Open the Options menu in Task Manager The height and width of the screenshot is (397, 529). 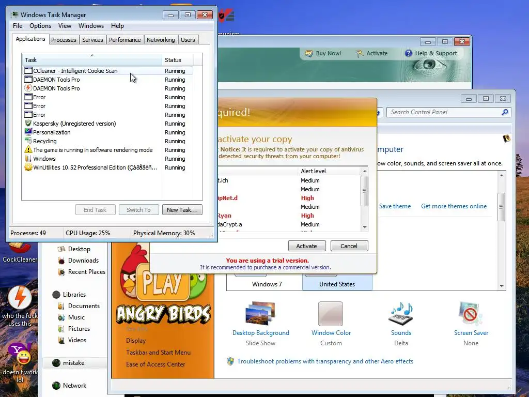click(40, 26)
